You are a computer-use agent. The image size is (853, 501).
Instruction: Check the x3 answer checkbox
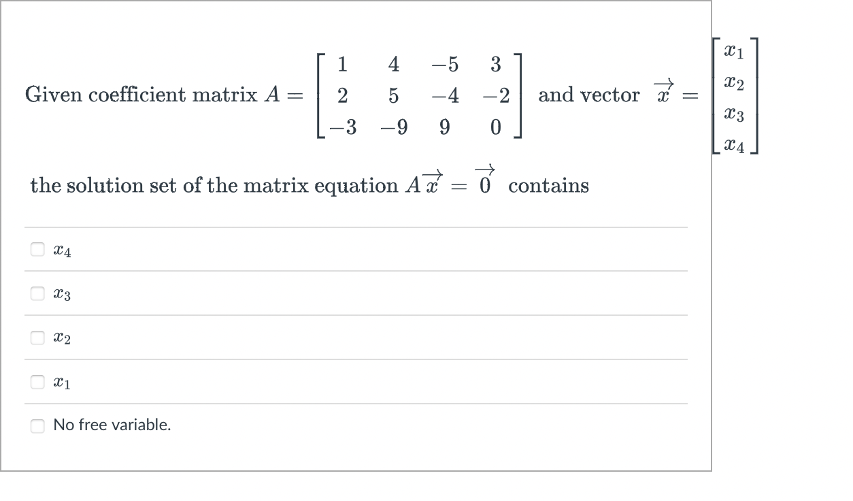[x=37, y=293]
